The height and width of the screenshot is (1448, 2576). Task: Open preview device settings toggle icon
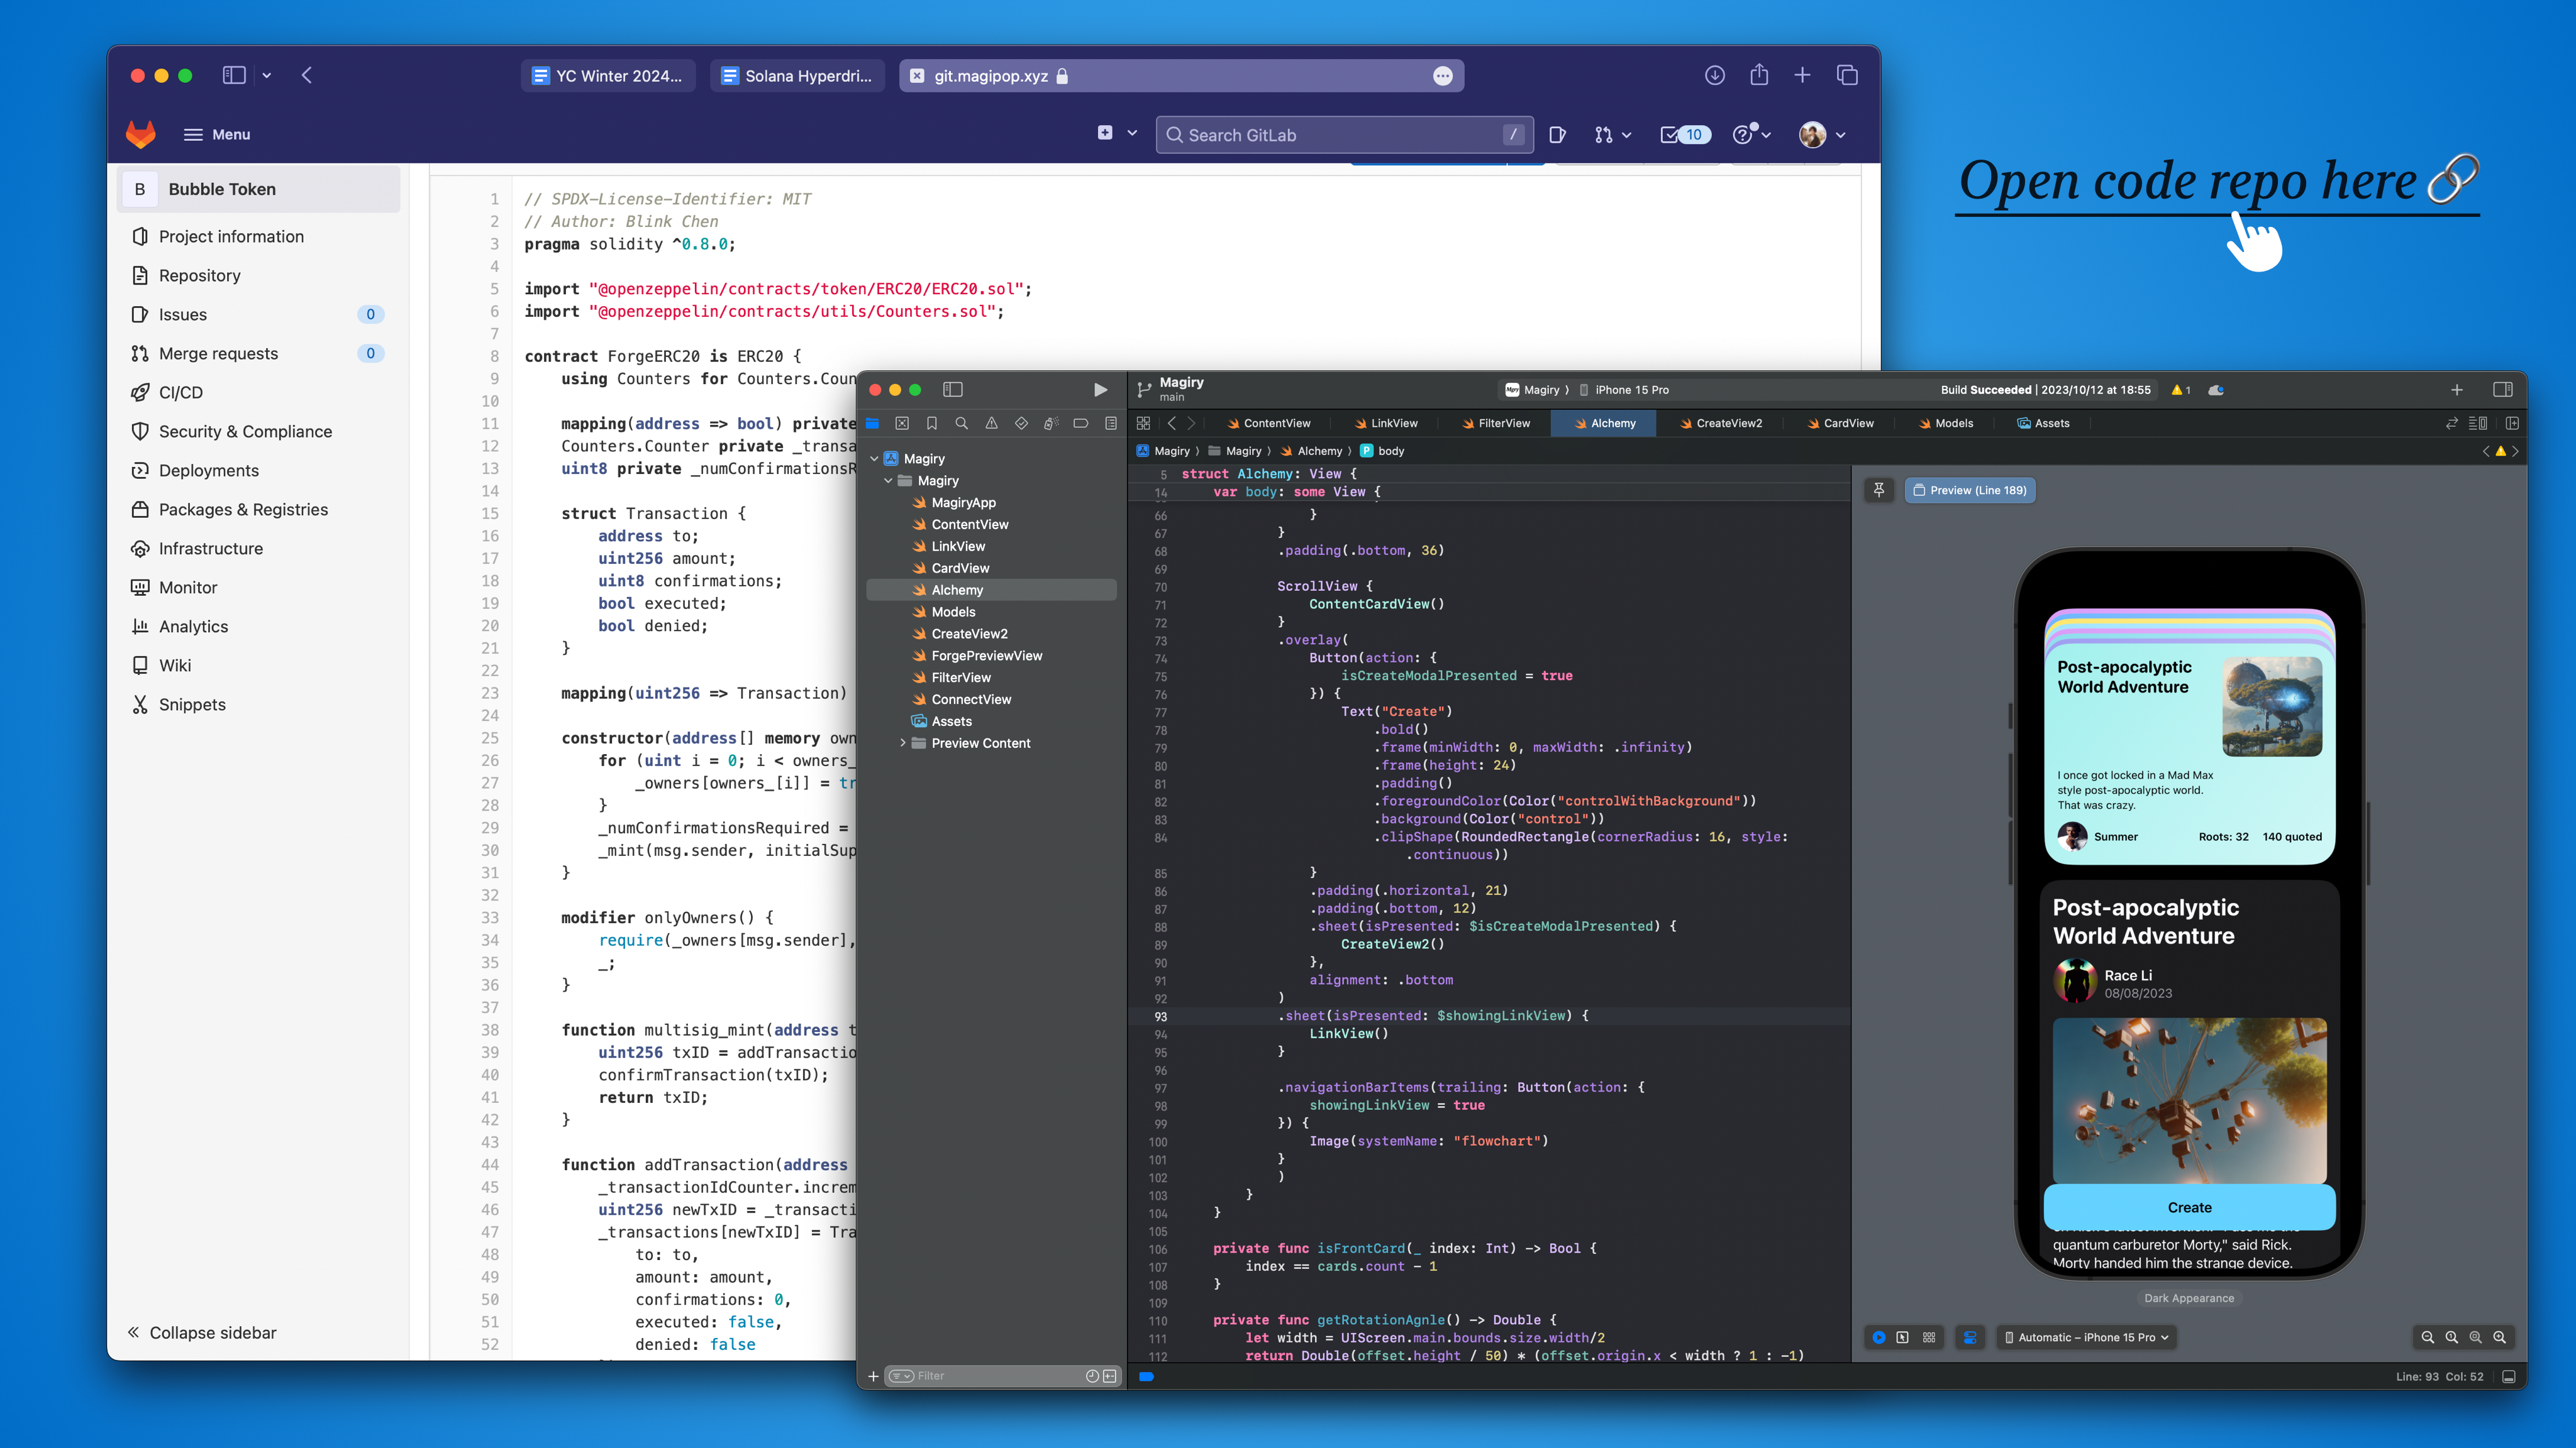coord(1970,1337)
